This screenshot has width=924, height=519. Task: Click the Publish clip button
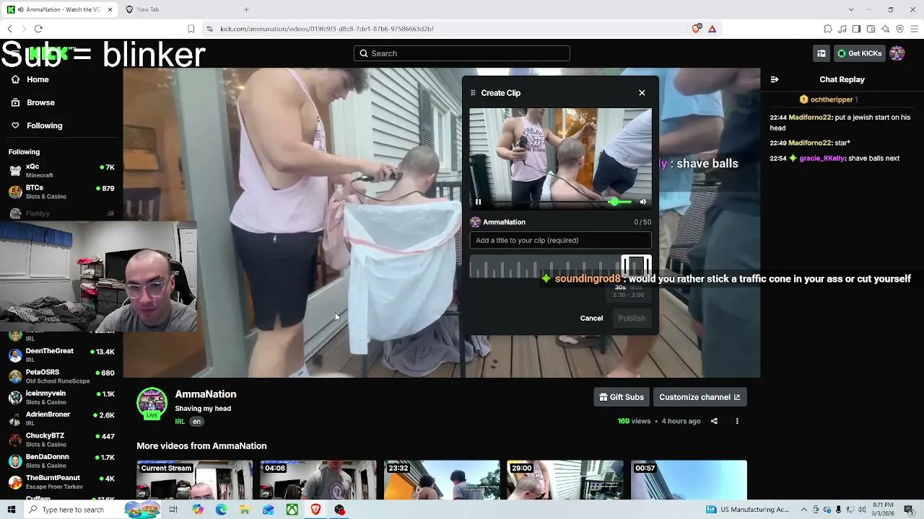(x=632, y=319)
